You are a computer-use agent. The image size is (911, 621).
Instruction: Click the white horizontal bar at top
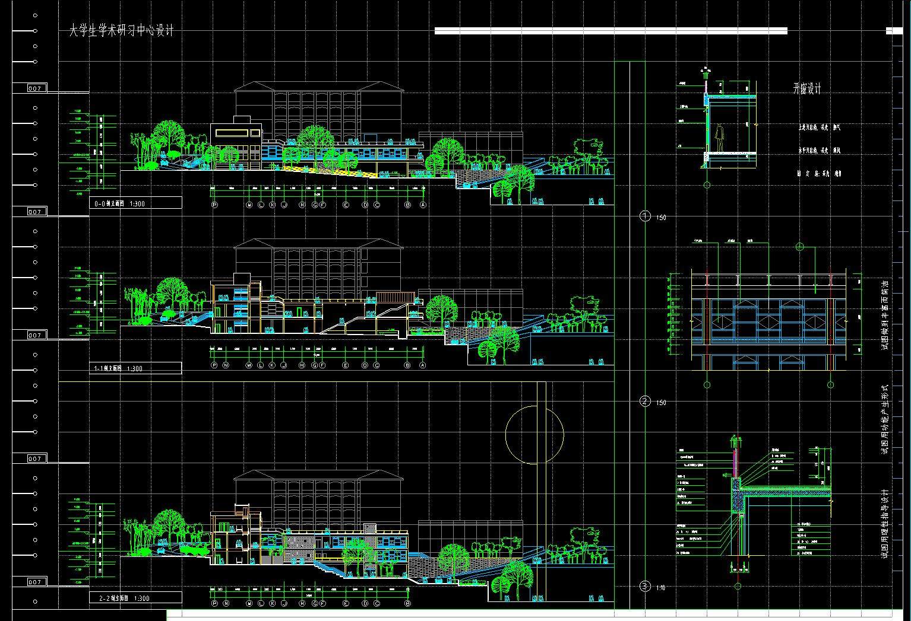click(x=611, y=31)
